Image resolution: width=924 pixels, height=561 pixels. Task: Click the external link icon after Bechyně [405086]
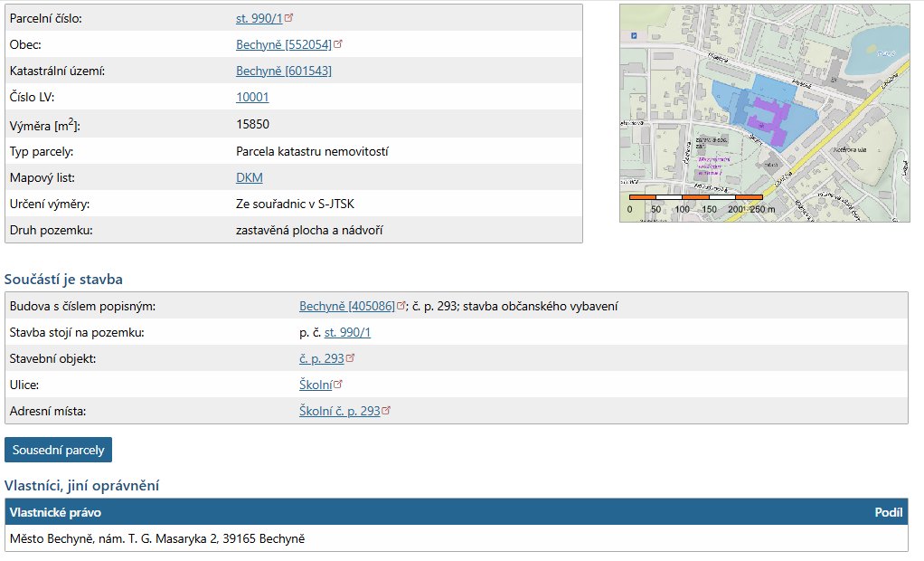[401, 306]
